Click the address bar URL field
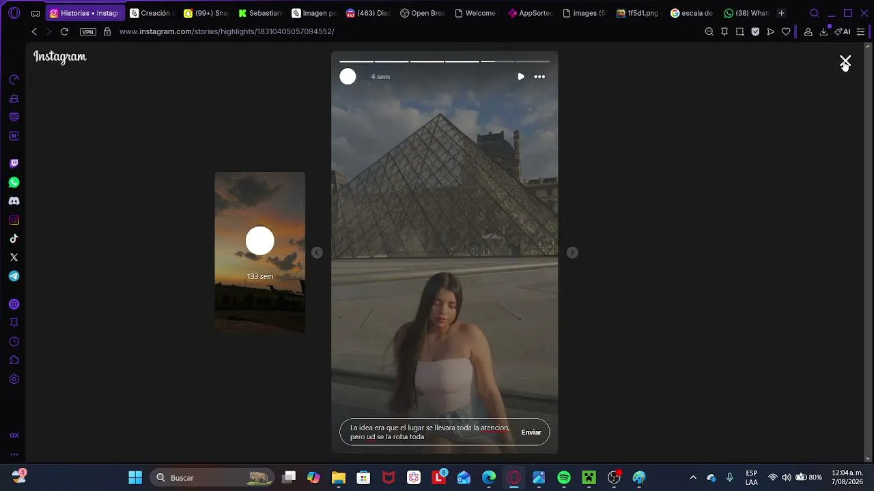This screenshot has height=491, width=874. (x=410, y=31)
